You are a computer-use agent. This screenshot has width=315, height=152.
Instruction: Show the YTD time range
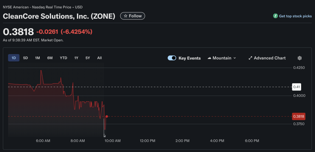point(63,58)
